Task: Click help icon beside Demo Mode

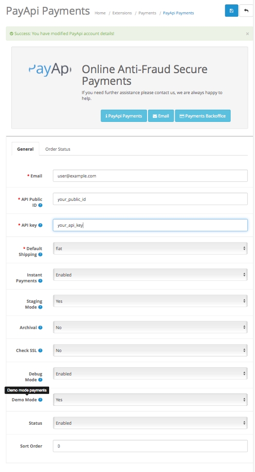Action: pos(40,400)
